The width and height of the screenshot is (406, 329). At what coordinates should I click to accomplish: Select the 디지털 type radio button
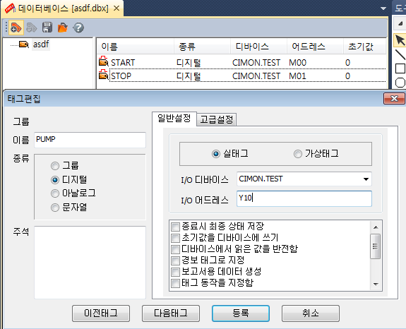pyautogui.click(x=55, y=179)
